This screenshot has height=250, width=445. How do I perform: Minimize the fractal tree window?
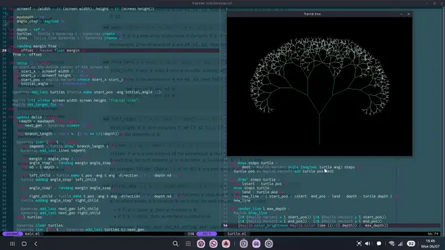coord(401,14)
